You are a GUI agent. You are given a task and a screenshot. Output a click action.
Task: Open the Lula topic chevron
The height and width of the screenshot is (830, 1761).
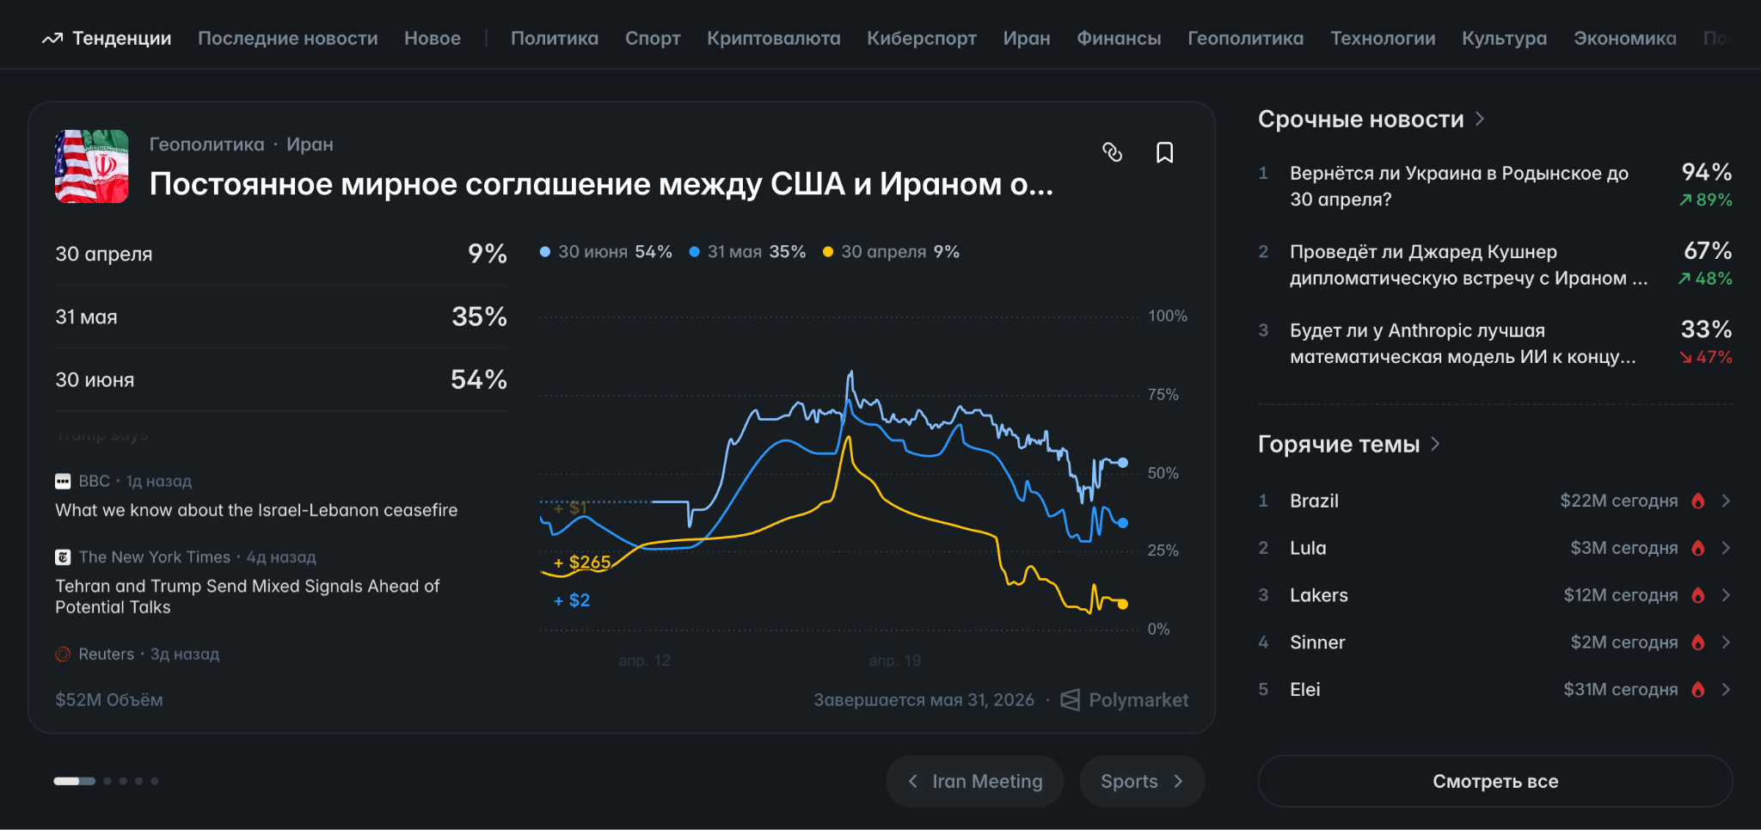pos(1725,548)
